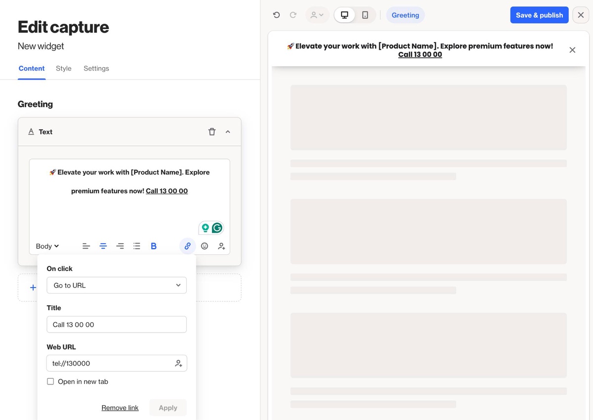This screenshot has width=593, height=420.
Task: Follow the Call 13 00 00 link in preview
Action: [420, 54]
